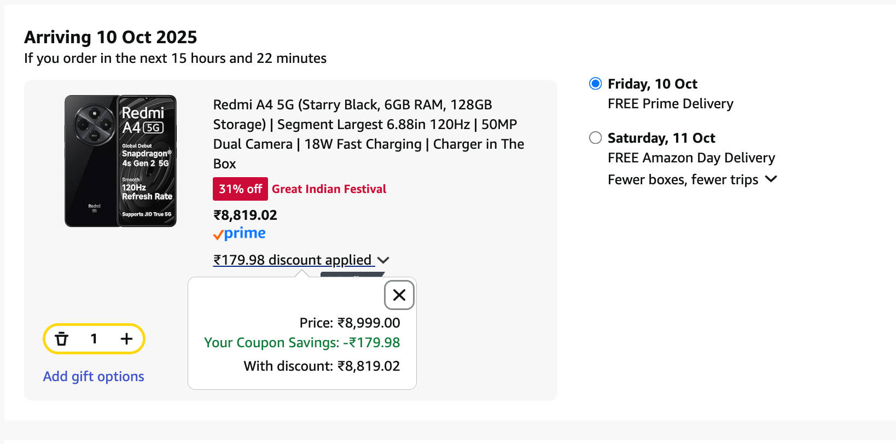This screenshot has height=444, width=896.
Task: Select Saturday, 11 Oct delivery radio button
Action: click(x=595, y=138)
